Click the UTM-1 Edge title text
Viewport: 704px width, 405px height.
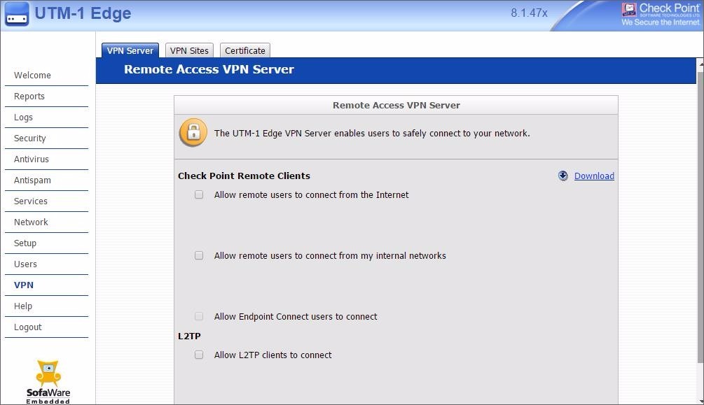tap(83, 13)
